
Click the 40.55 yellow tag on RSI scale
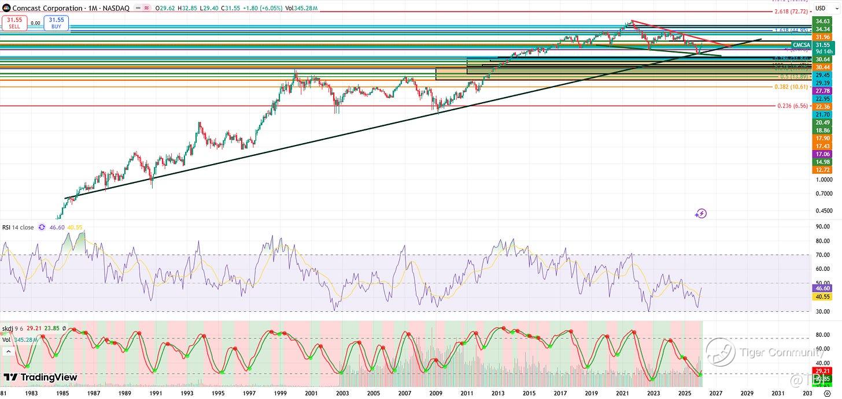click(x=822, y=296)
